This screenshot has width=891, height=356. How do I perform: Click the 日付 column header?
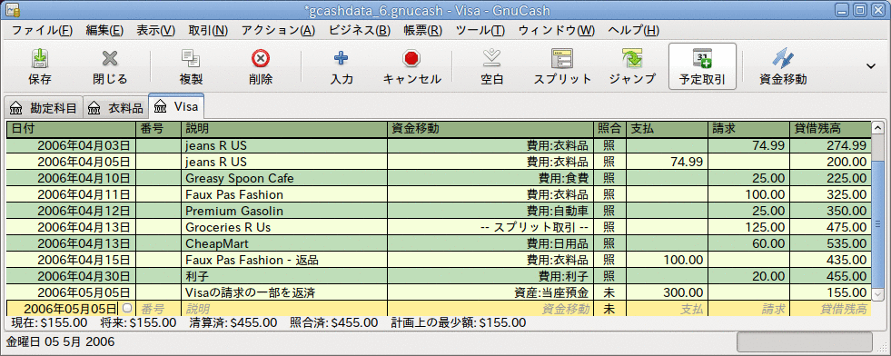pyautogui.click(x=71, y=129)
